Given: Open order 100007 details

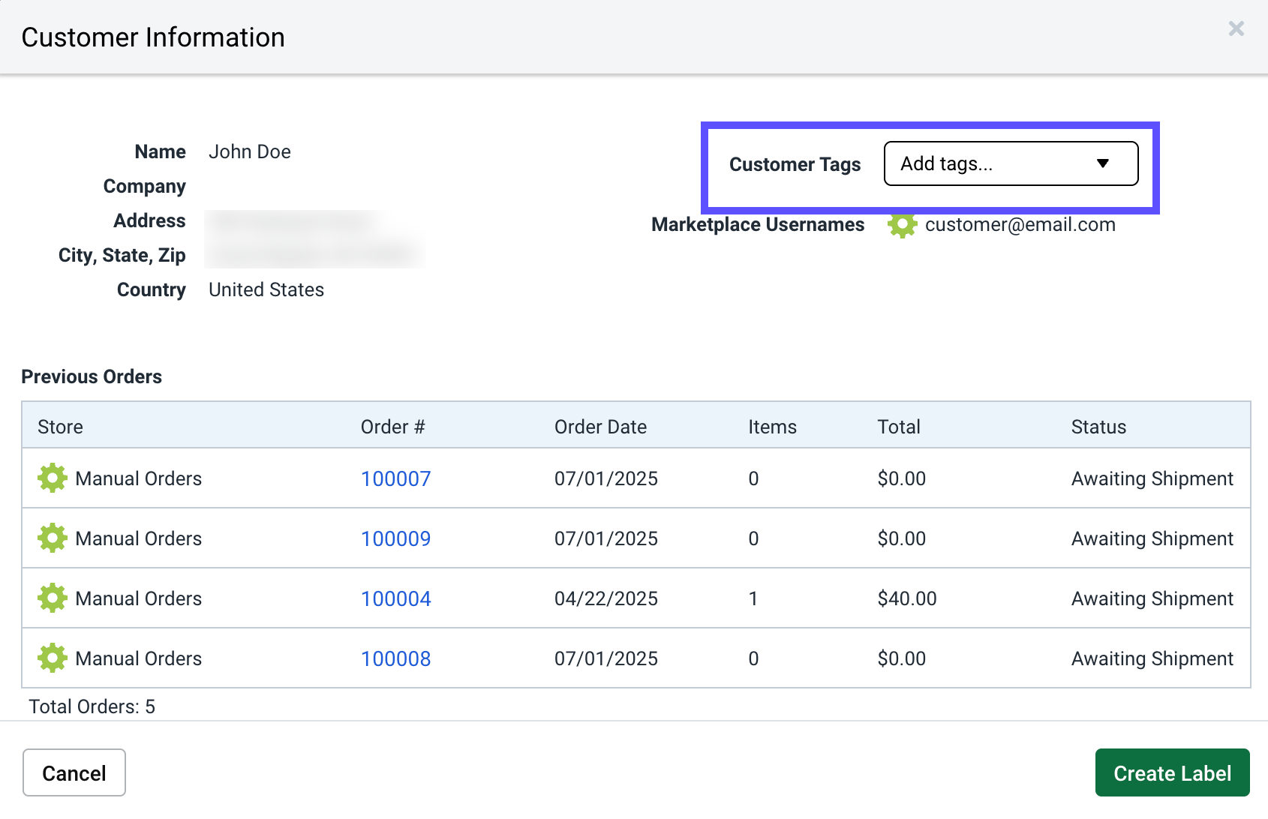Looking at the screenshot, I should (395, 478).
